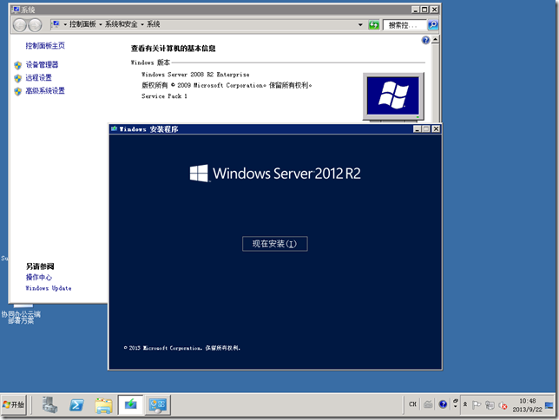Click the green refresh icon in address bar

click(373, 24)
